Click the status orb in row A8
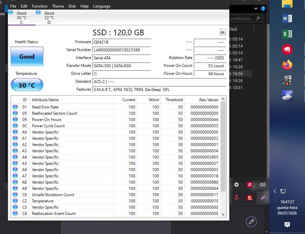This screenshot has width=305, height=234. click(x=15, y=182)
